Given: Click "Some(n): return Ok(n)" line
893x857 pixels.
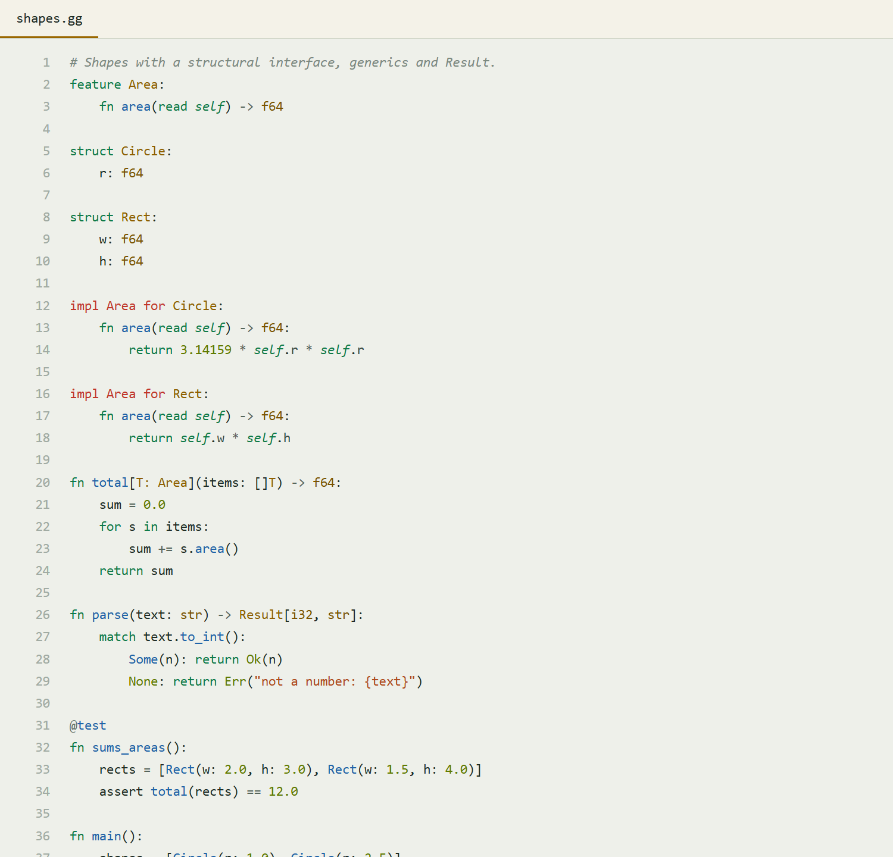Looking at the screenshot, I should coord(206,659).
